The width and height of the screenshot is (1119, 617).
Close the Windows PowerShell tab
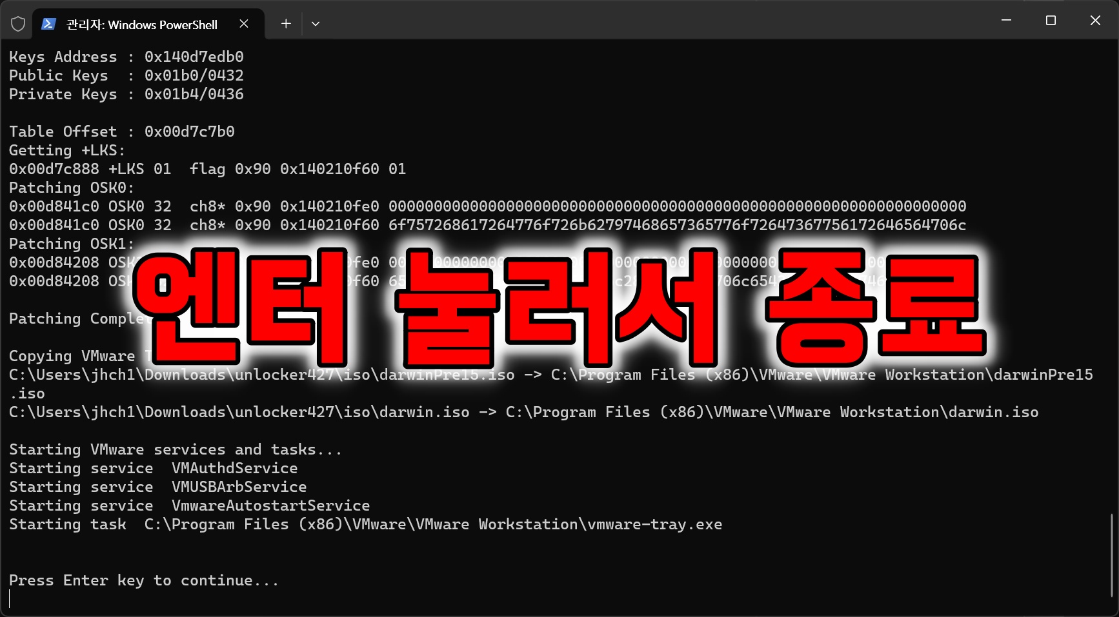(244, 24)
